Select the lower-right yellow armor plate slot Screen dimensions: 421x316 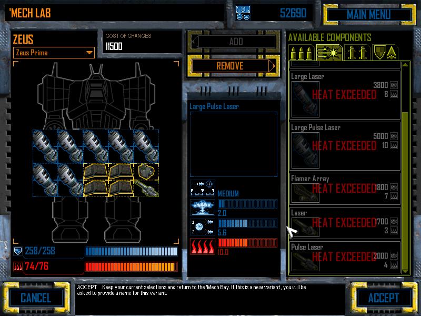(121, 189)
